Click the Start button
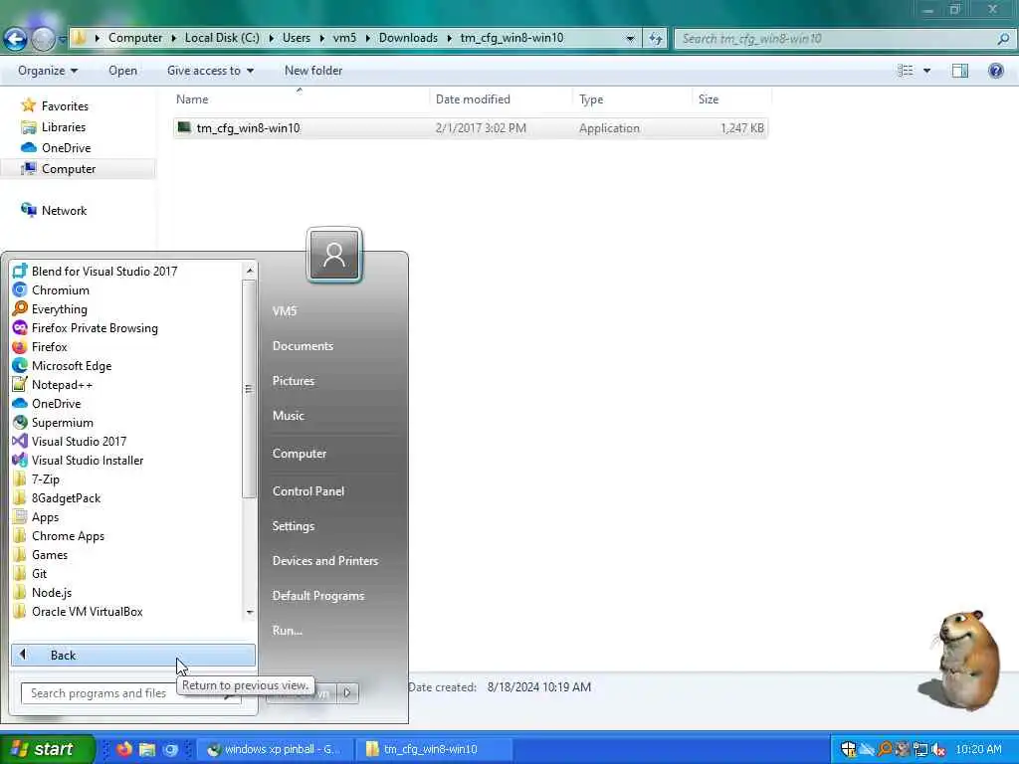1019x764 pixels. [x=47, y=749]
